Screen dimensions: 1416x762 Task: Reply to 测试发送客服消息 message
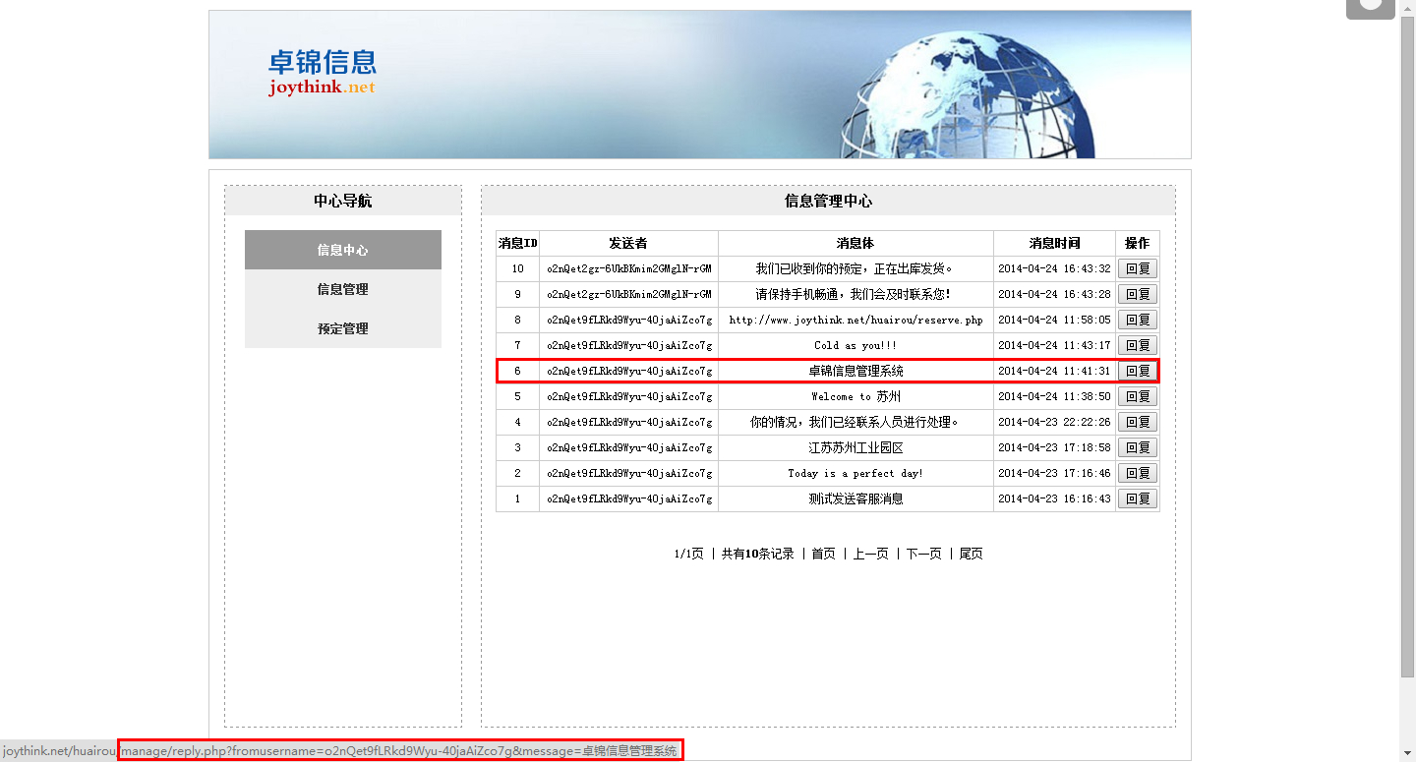pyautogui.click(x=1138, y=498)
